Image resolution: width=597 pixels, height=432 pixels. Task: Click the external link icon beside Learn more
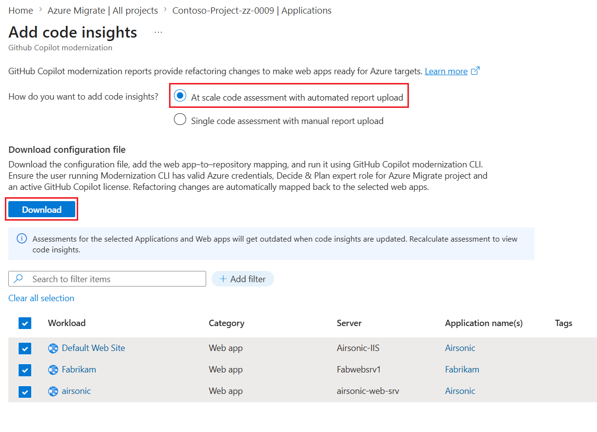pos(475,71)
